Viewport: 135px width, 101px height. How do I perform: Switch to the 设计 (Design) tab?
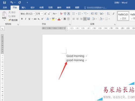pos(32,8)
